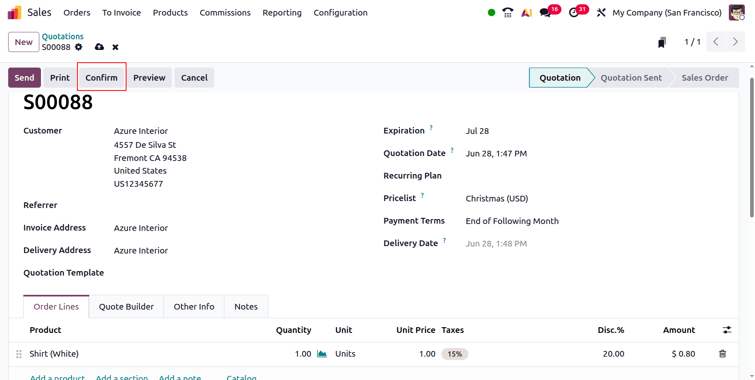This screenshot has height=380, width=755.
Task: Show help for the Pricelist field
Action: click(423, 195)
